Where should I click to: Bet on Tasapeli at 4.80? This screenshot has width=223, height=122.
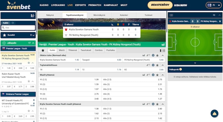coord(101,60)
